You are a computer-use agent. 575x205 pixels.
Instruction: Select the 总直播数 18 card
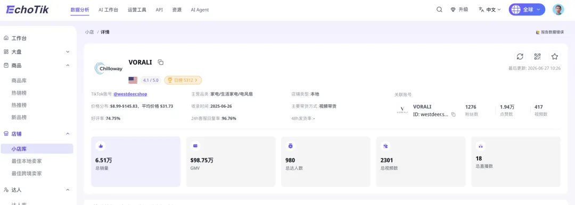point(515,161)
